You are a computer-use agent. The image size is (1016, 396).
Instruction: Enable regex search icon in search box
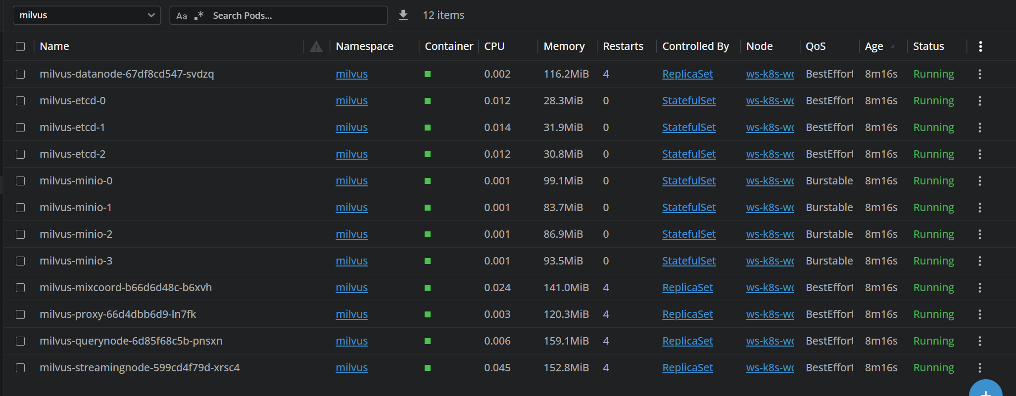(x=199, y=15)
